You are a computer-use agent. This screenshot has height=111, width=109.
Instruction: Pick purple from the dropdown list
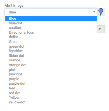(x=51, y=79)
